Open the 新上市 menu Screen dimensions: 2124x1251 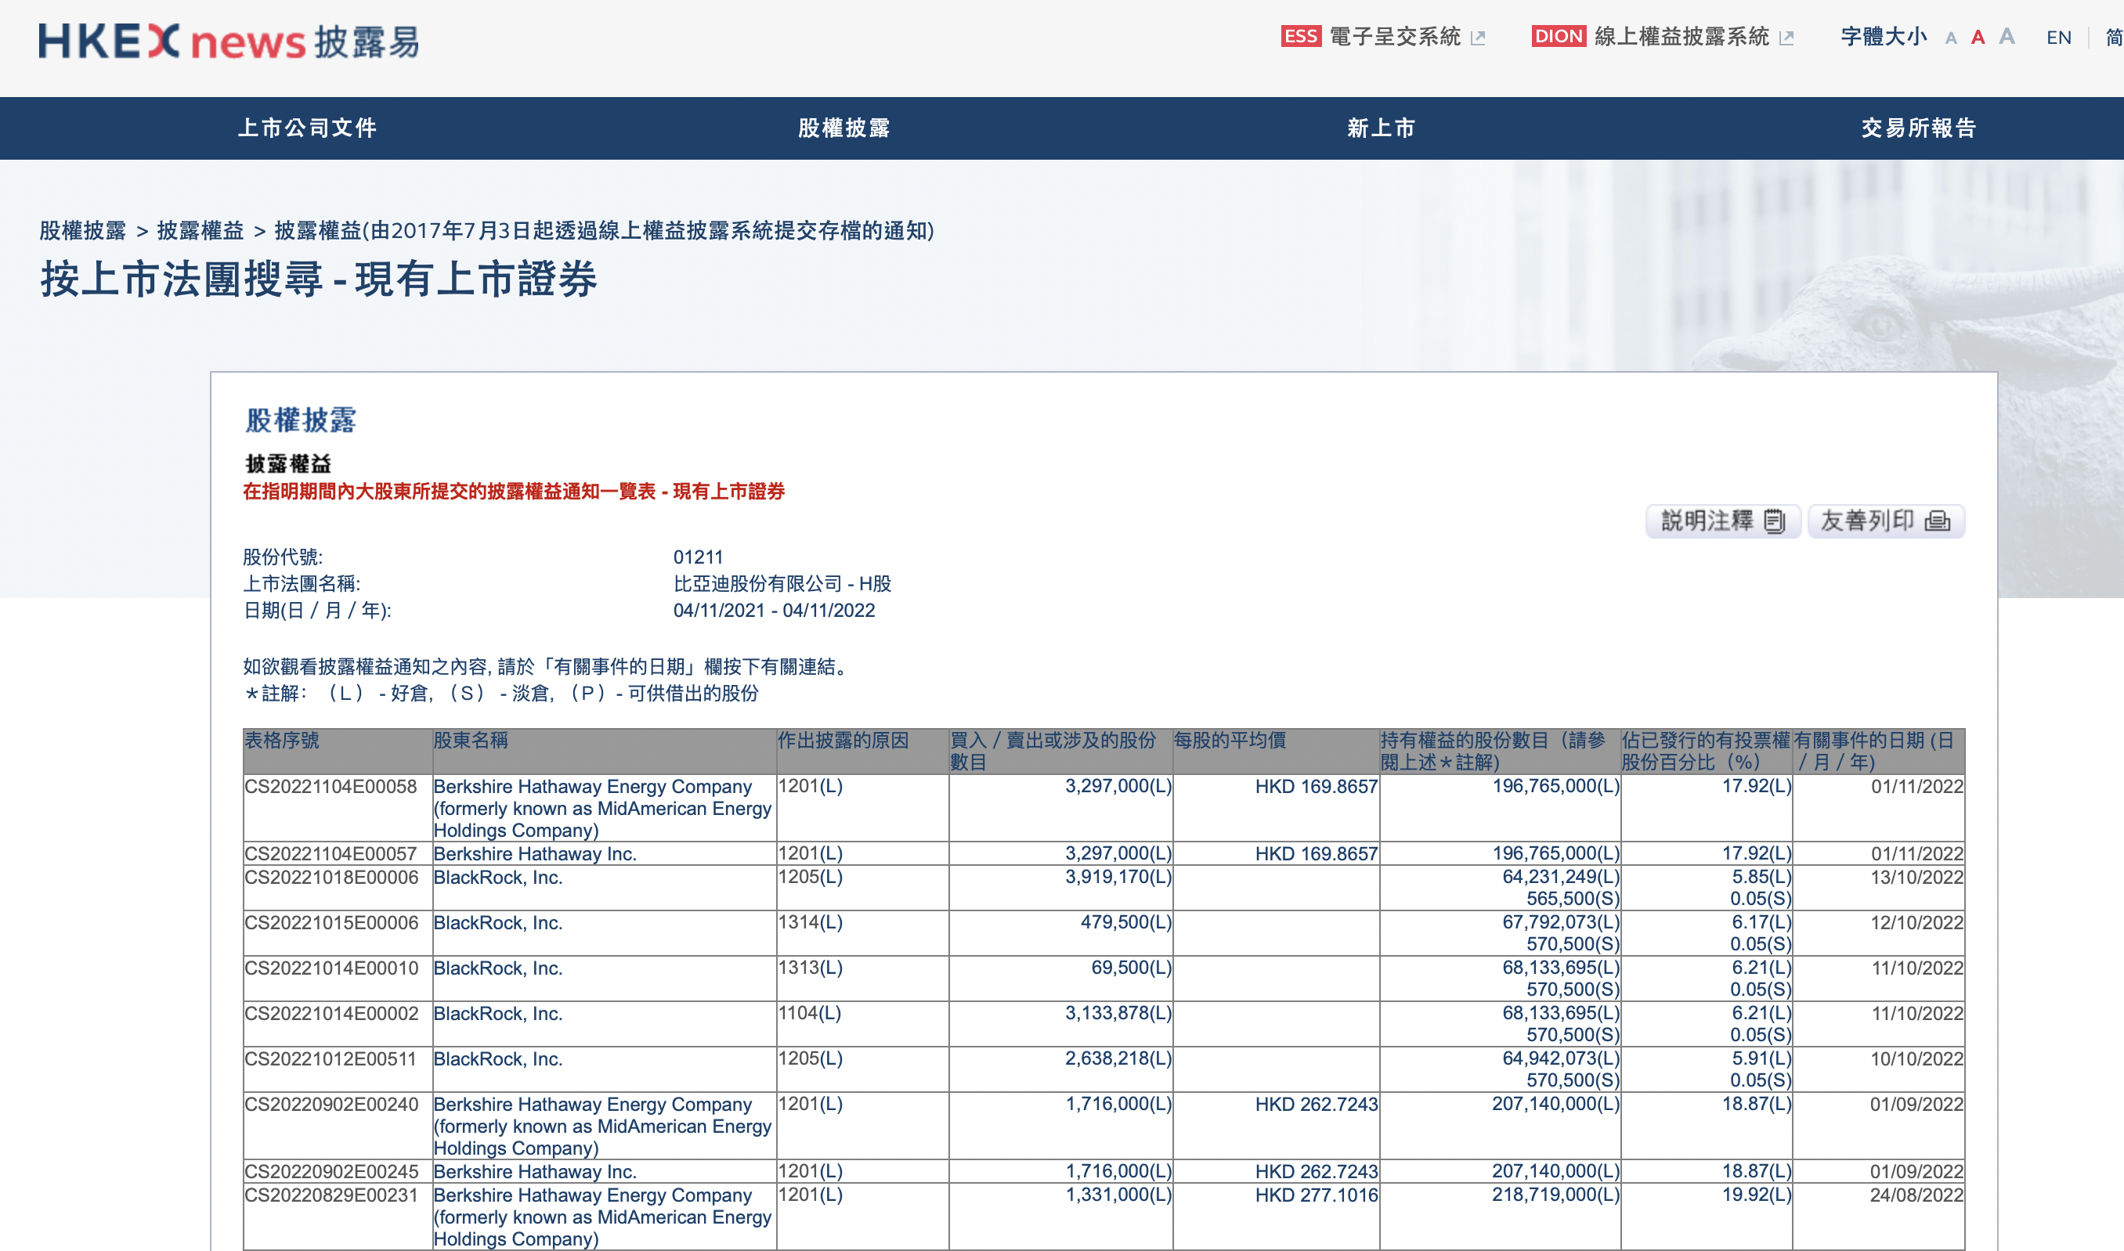pos(1381,128)
